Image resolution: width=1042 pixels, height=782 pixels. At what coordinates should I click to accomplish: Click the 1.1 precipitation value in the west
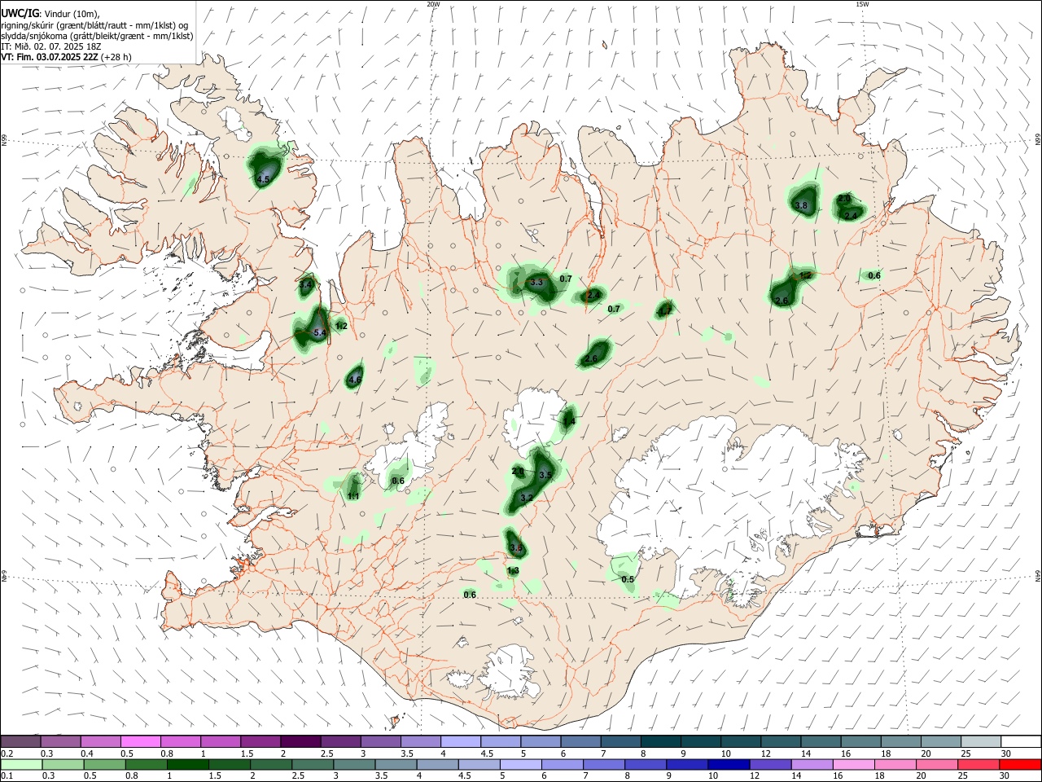point(353,496)
